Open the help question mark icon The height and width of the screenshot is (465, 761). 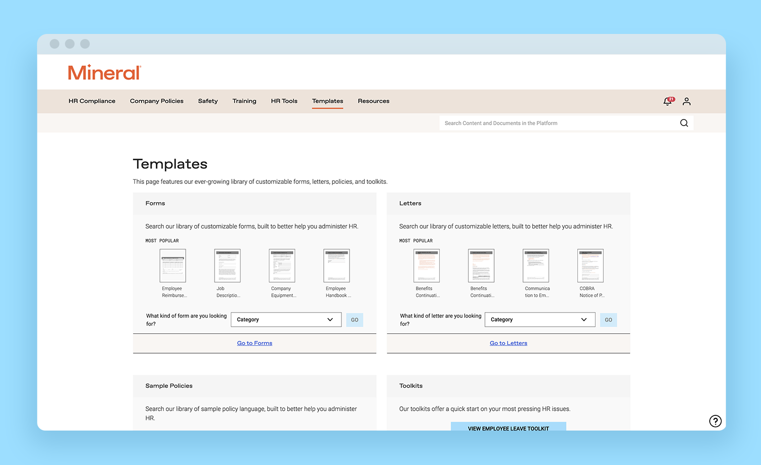point(715,421)
